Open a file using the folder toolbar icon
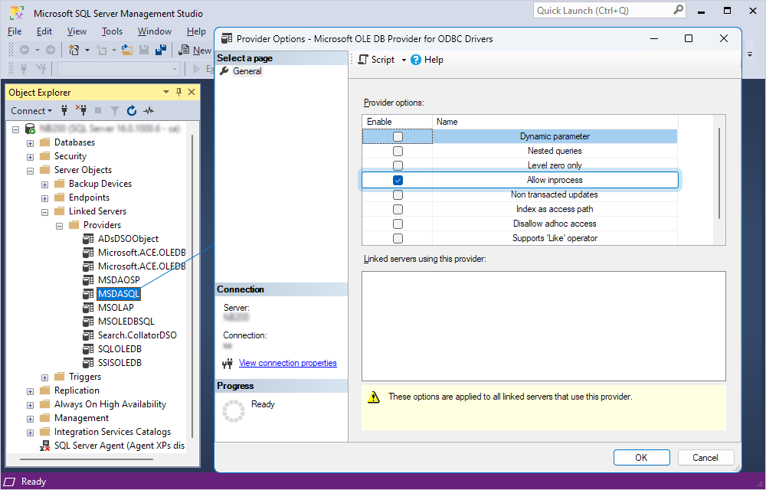766x490 pixels. coord(126,49)
